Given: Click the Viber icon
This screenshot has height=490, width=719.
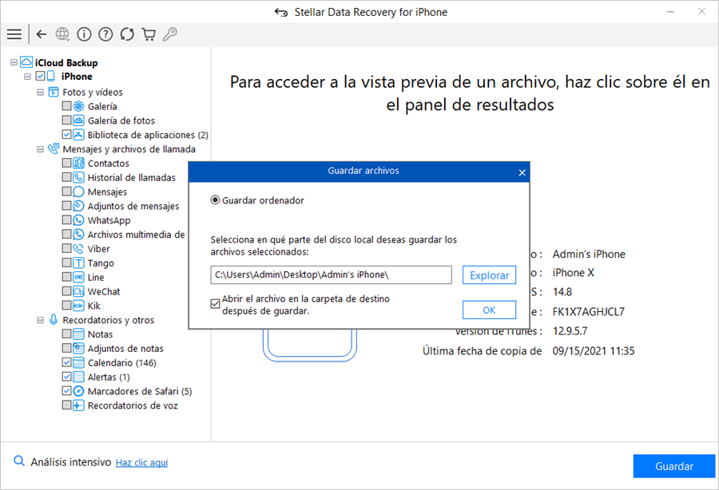Looking at the screenshot, I should [x=79, y=249].
